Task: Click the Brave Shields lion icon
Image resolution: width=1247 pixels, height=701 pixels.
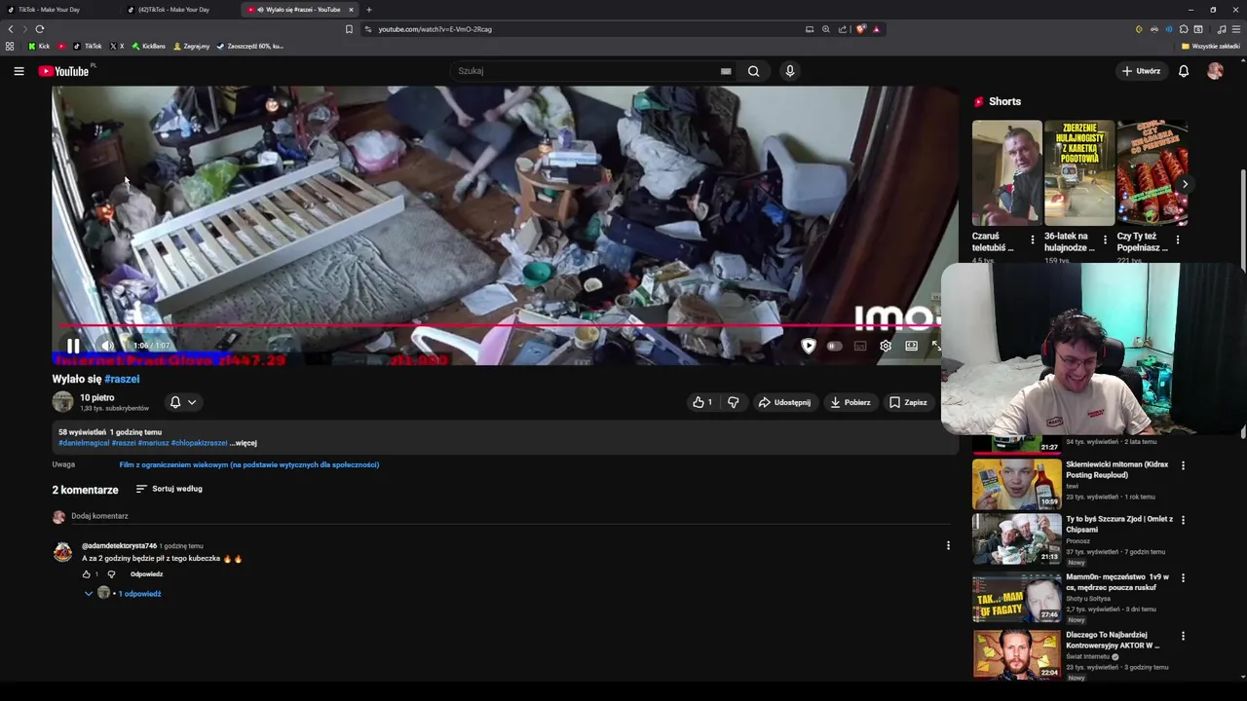Action: click(861, 29)
